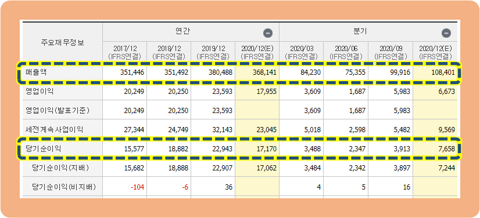Click the 매출액 value 380,488

click(220, 73)
